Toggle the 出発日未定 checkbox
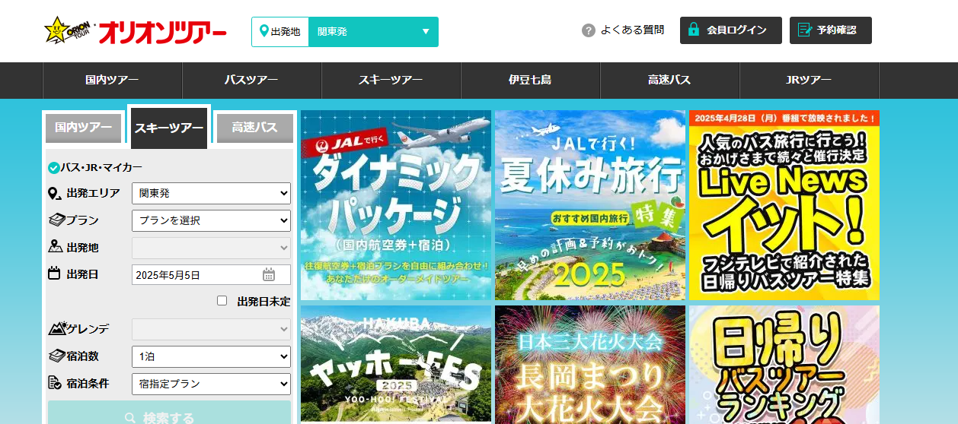 point(222,301)
